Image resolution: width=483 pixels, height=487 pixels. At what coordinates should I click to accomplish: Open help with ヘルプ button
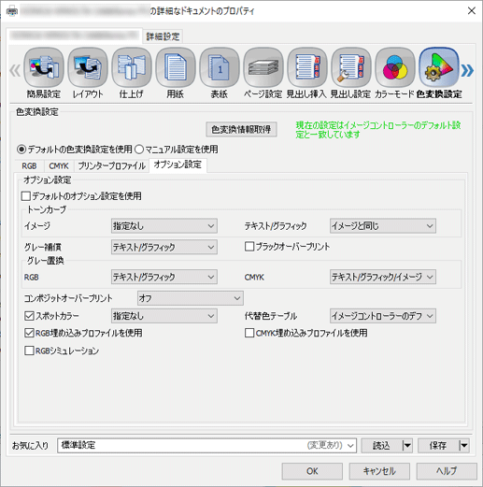(447, 471)
